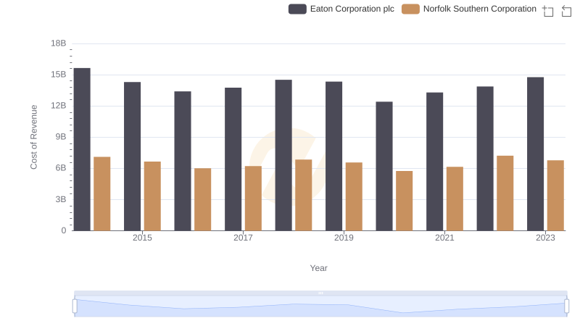Click the Eaton Corporation plc legend label
The image size is (580, 334).
coord(352,9)
